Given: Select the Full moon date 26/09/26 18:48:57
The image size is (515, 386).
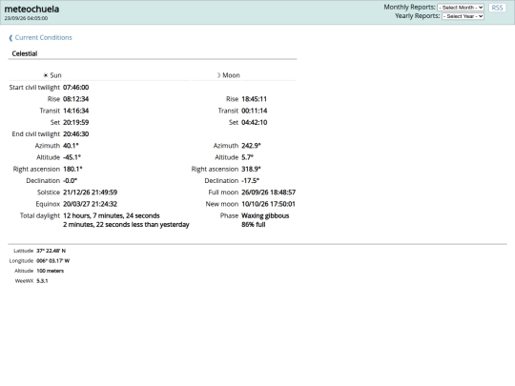Looking at the screenshot, I should click(x=268, y=192).
